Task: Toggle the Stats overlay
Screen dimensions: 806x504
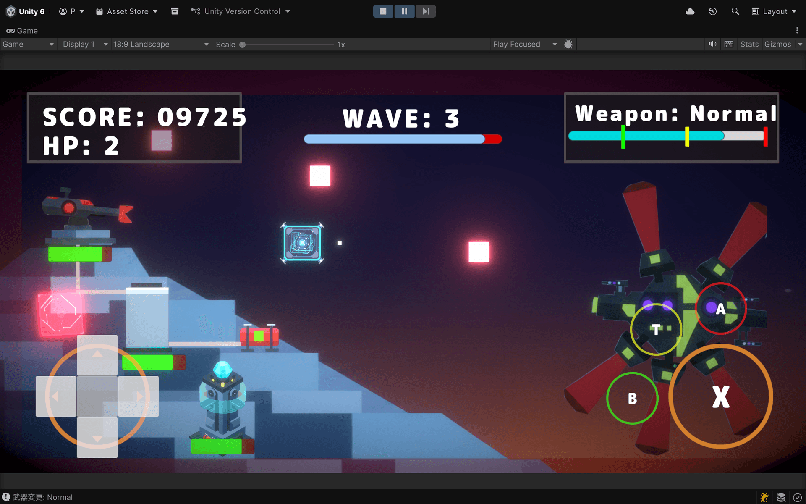Action: tap(749, 44)
